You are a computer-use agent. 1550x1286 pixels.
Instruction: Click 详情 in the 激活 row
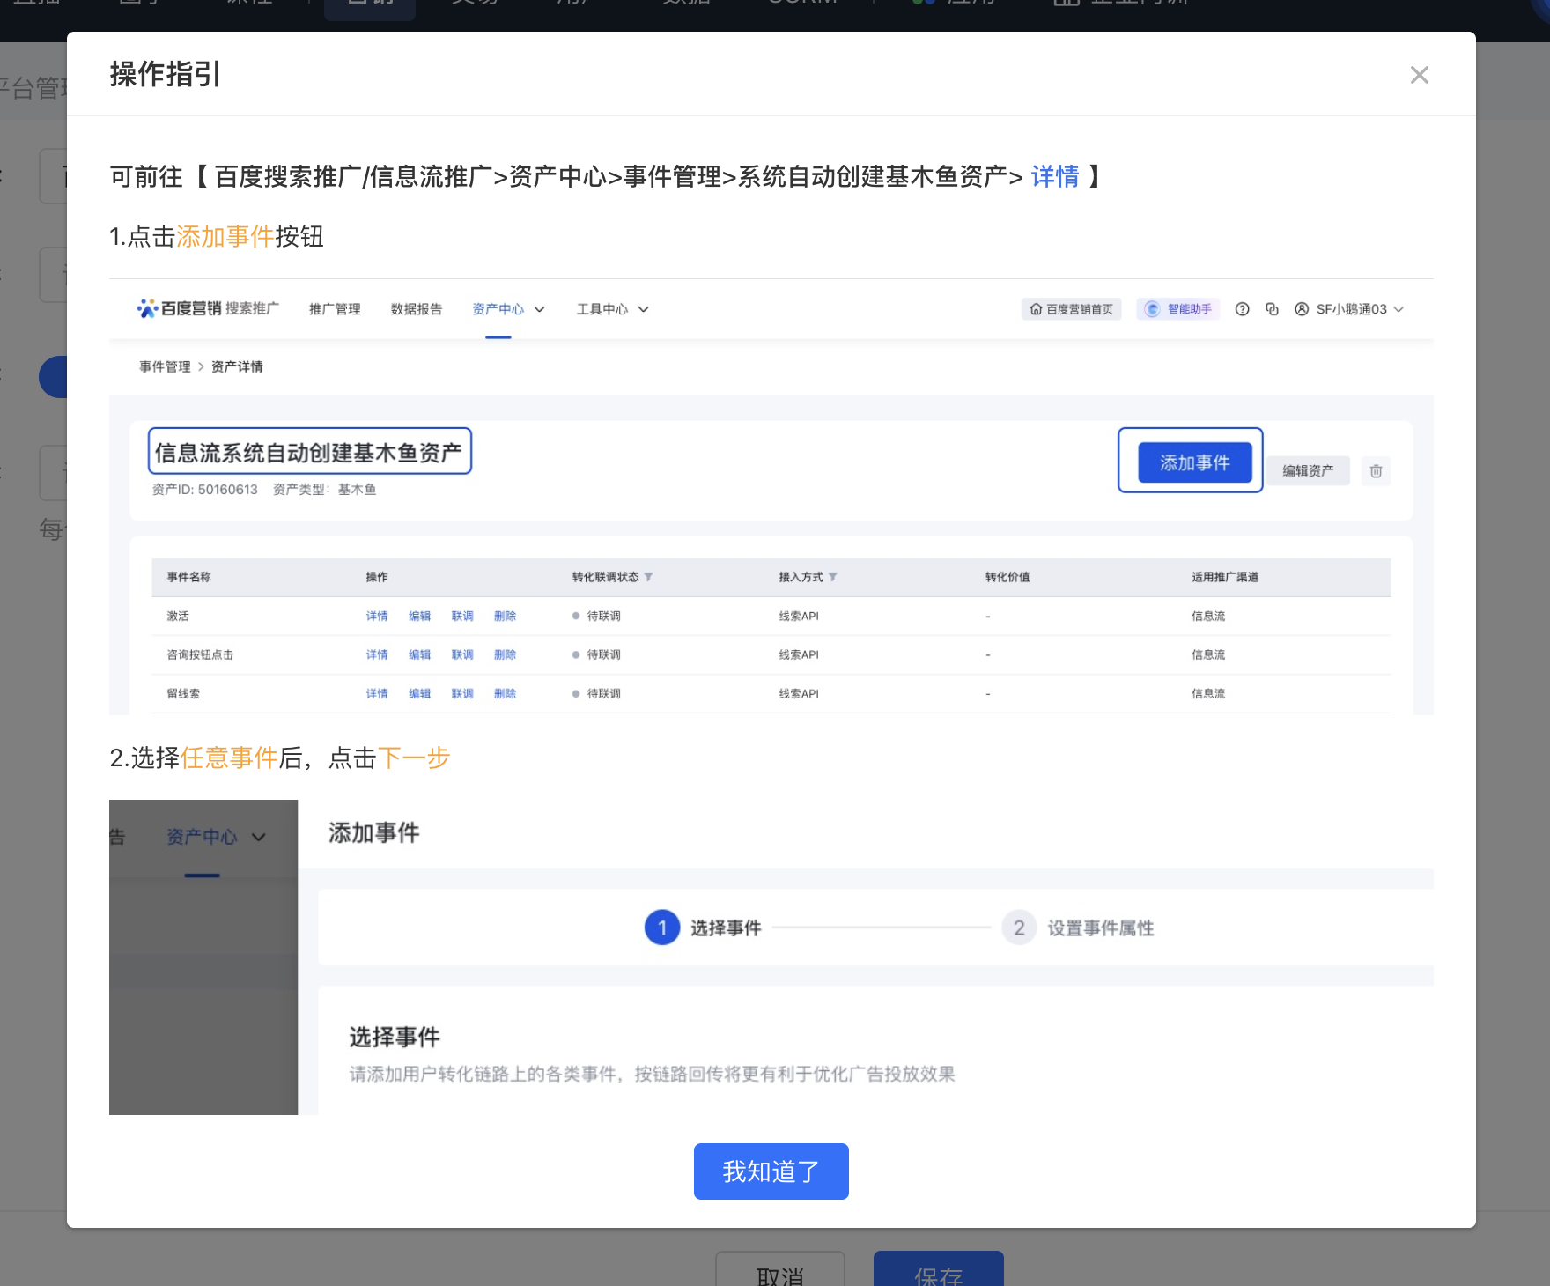377,617
